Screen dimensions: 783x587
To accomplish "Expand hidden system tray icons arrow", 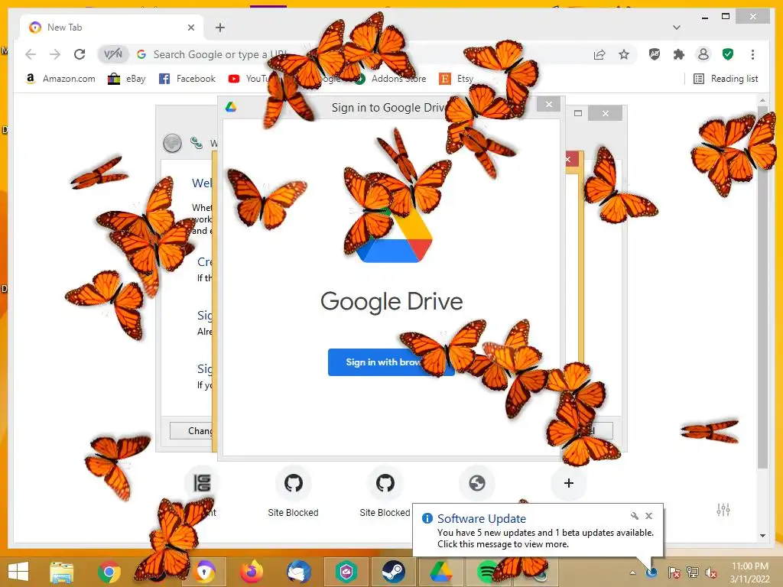I will pyautogui.click(x=632, y=572).
